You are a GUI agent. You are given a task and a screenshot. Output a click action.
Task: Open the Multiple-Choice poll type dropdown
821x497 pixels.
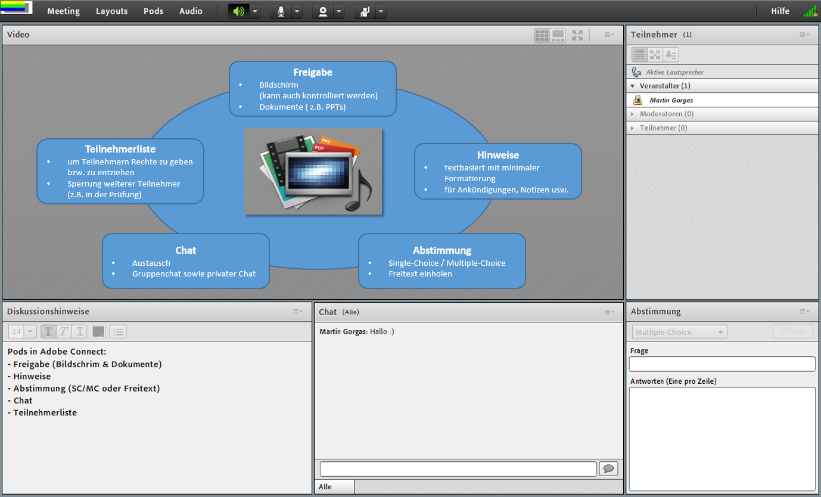[x=680, y=332]
